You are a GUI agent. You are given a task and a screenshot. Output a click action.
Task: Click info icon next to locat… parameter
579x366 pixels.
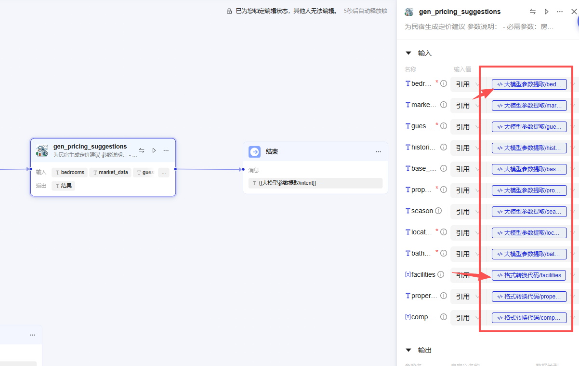pyautogui.click(x=444, y=232)
